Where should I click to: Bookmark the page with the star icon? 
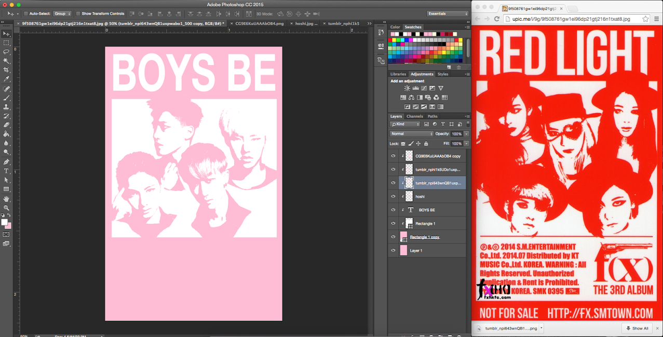point(645,19)
